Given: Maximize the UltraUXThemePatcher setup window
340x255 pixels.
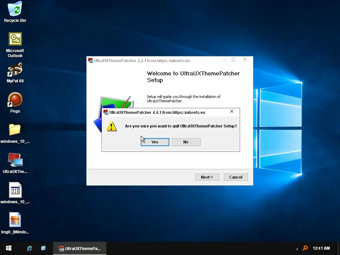Looking at the screenshot, I should tap(233, 60).
